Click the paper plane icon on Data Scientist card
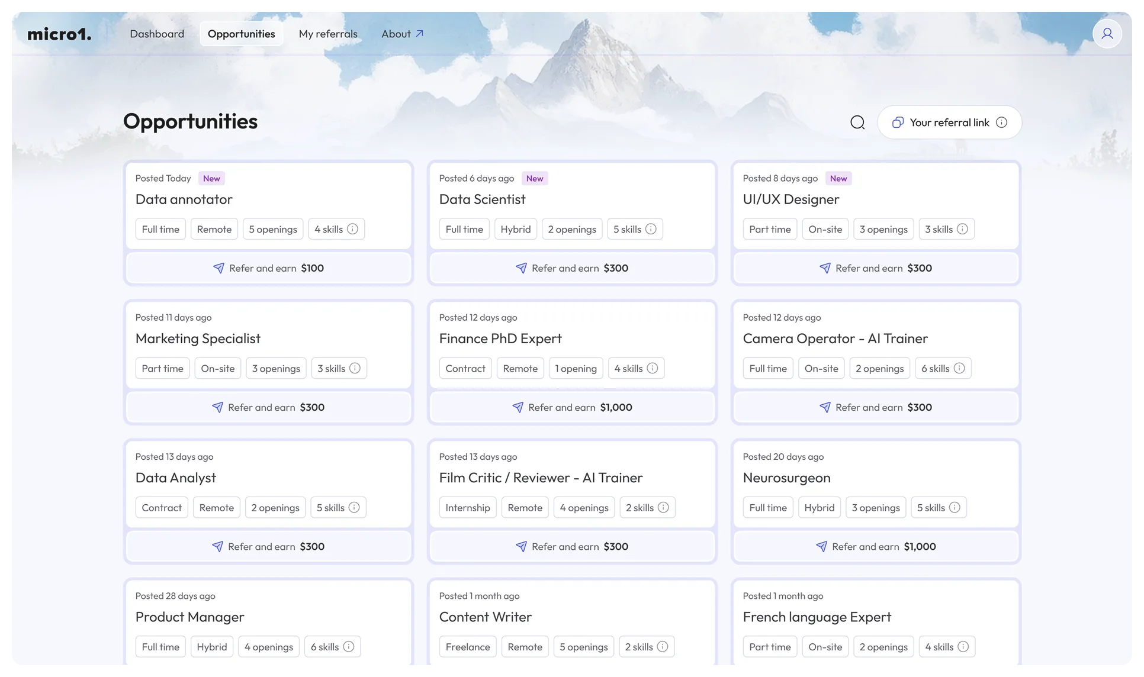Viewport: 1144px width, 677px height. coord(520,268)
